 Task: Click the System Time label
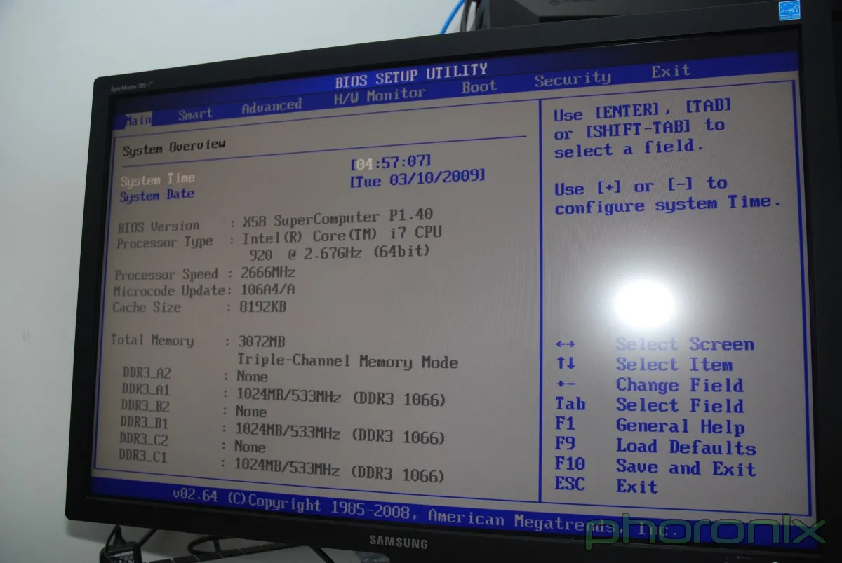[x=157, y=179]
